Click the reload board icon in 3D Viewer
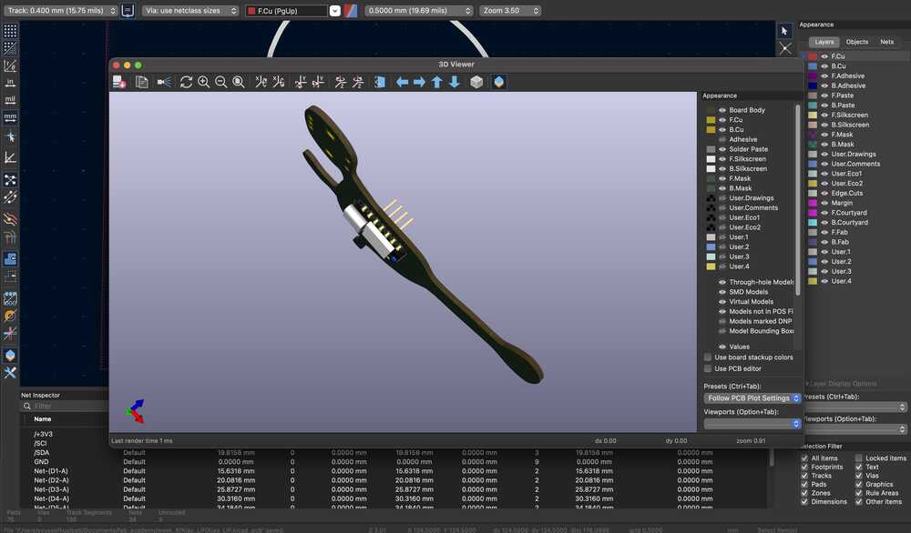The width and height of the screenshot is (911, 533). point(119,82)
